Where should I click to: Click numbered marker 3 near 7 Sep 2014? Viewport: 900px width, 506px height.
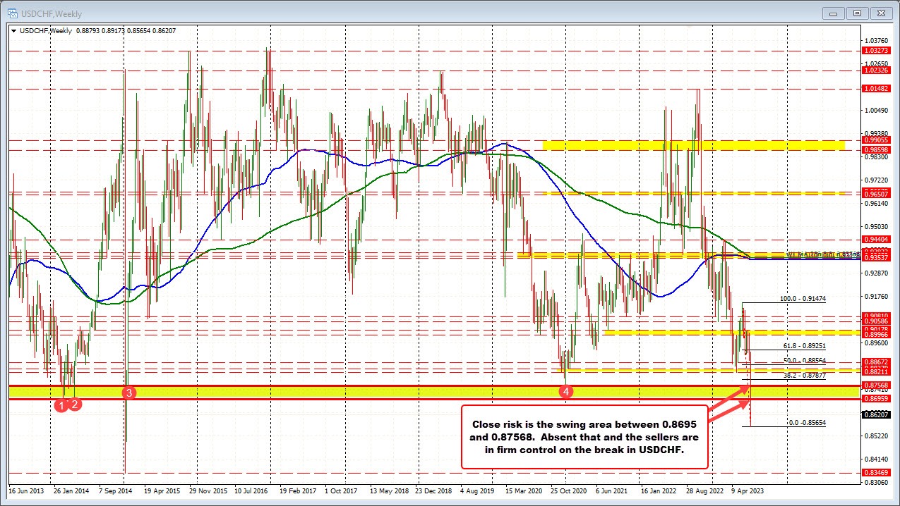point(128,393)
